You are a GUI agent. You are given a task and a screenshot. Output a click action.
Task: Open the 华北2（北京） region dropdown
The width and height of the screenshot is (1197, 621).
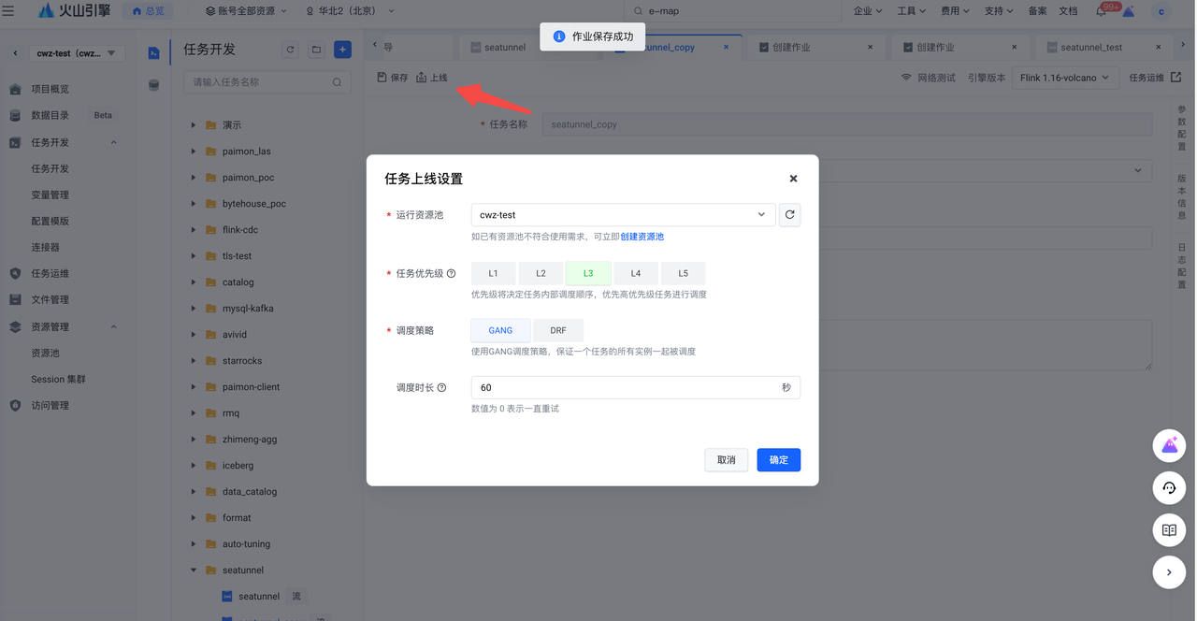(x=350, y=11)
